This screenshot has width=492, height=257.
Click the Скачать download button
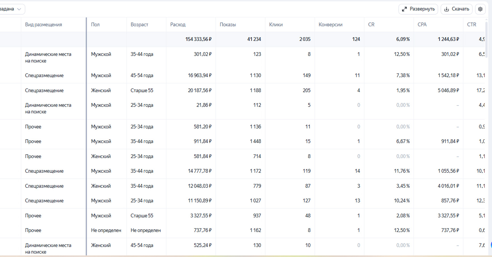(456, 9)
